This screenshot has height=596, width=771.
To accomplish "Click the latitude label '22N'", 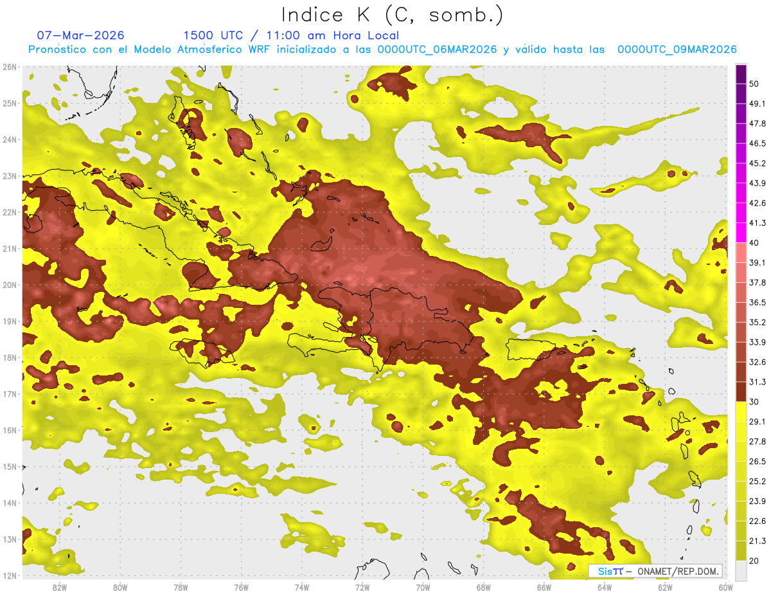I will tap(10, 212).
